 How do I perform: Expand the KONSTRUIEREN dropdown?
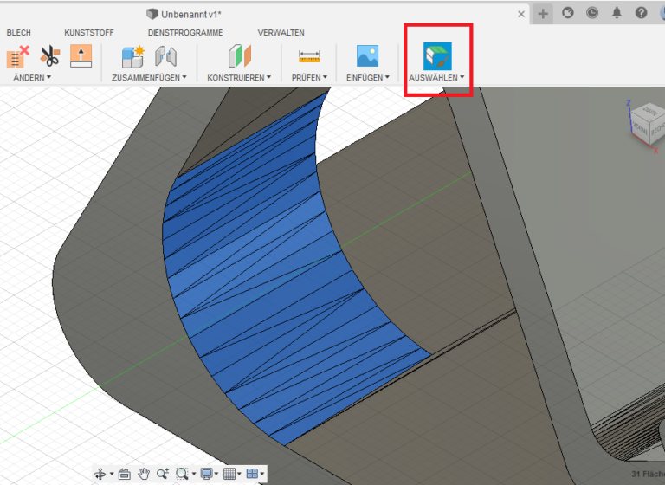click(239, 78)
